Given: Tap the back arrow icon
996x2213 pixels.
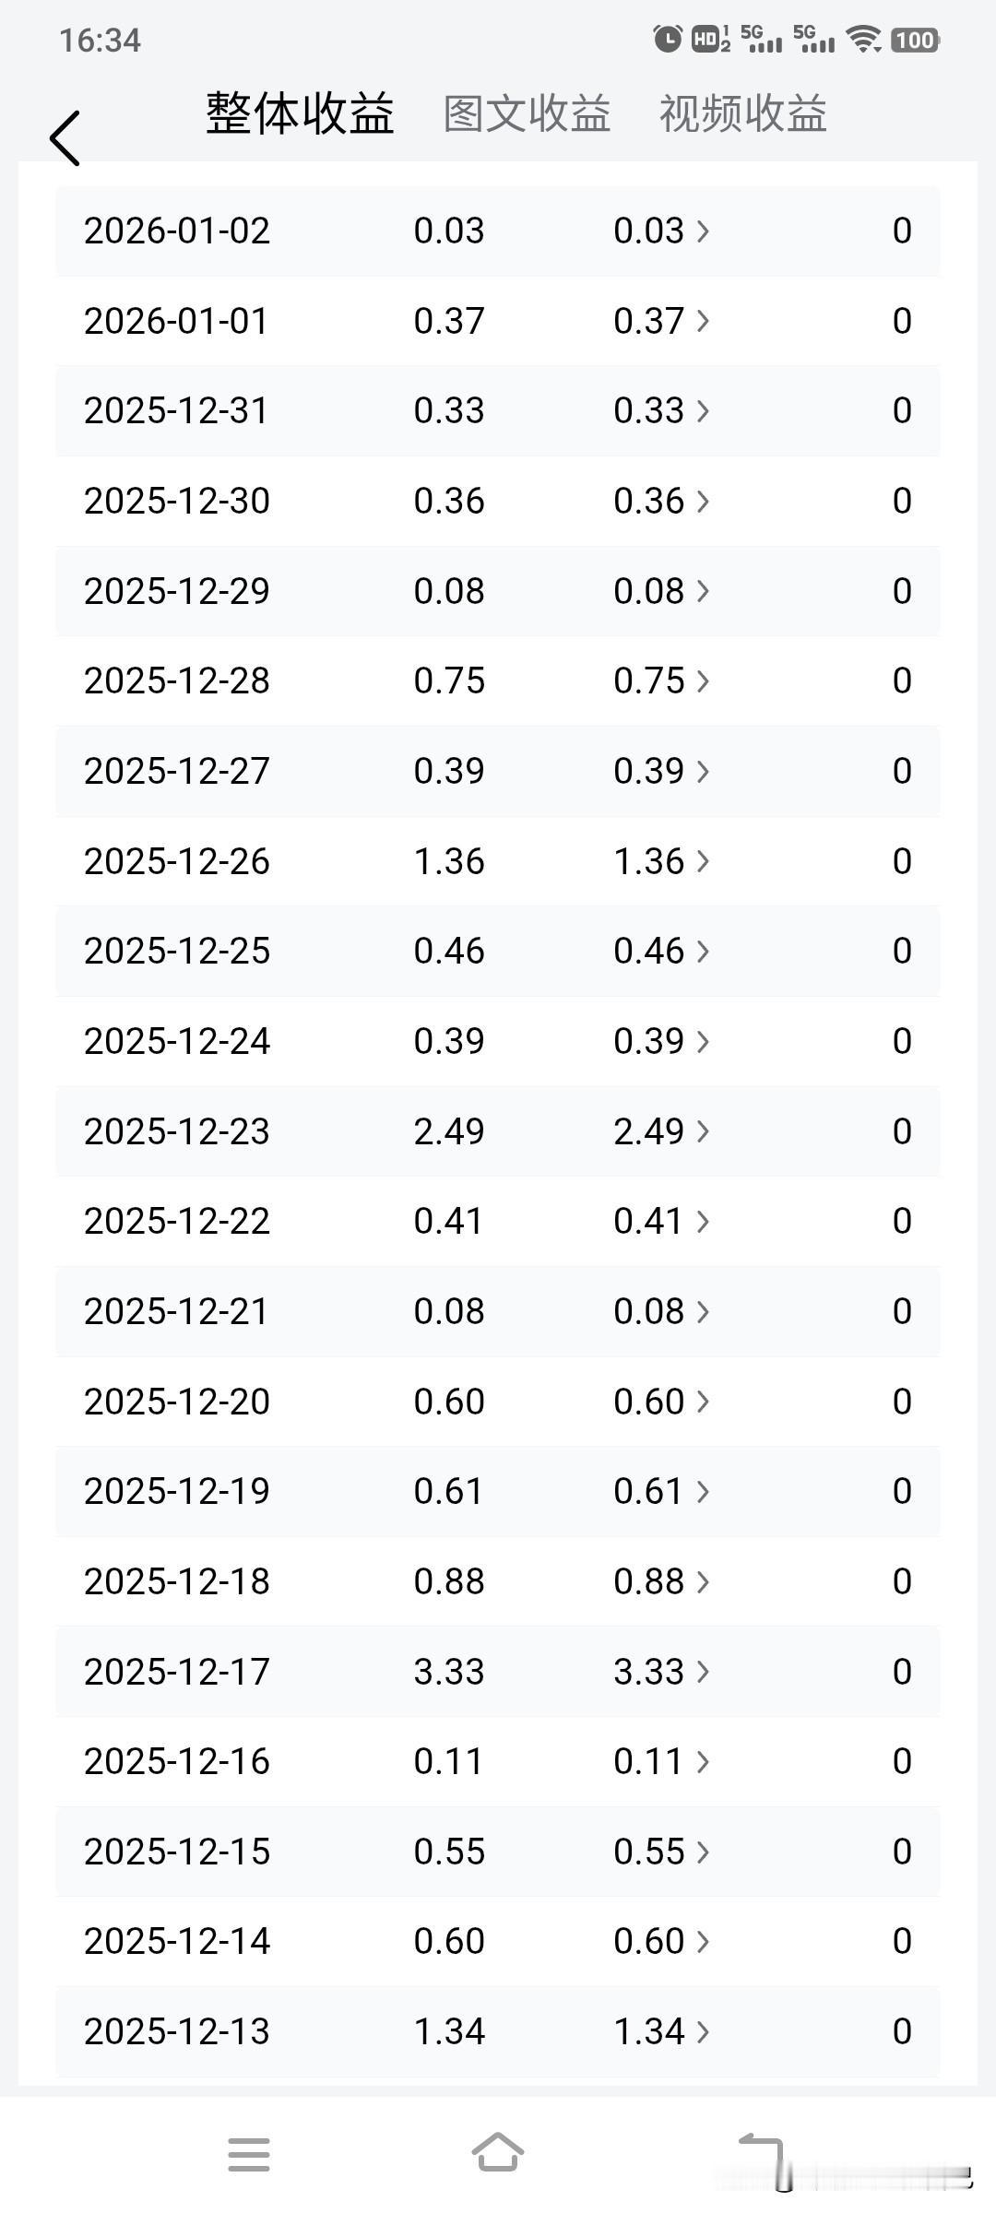Looking at the screenshot, I should click(65, 138).
